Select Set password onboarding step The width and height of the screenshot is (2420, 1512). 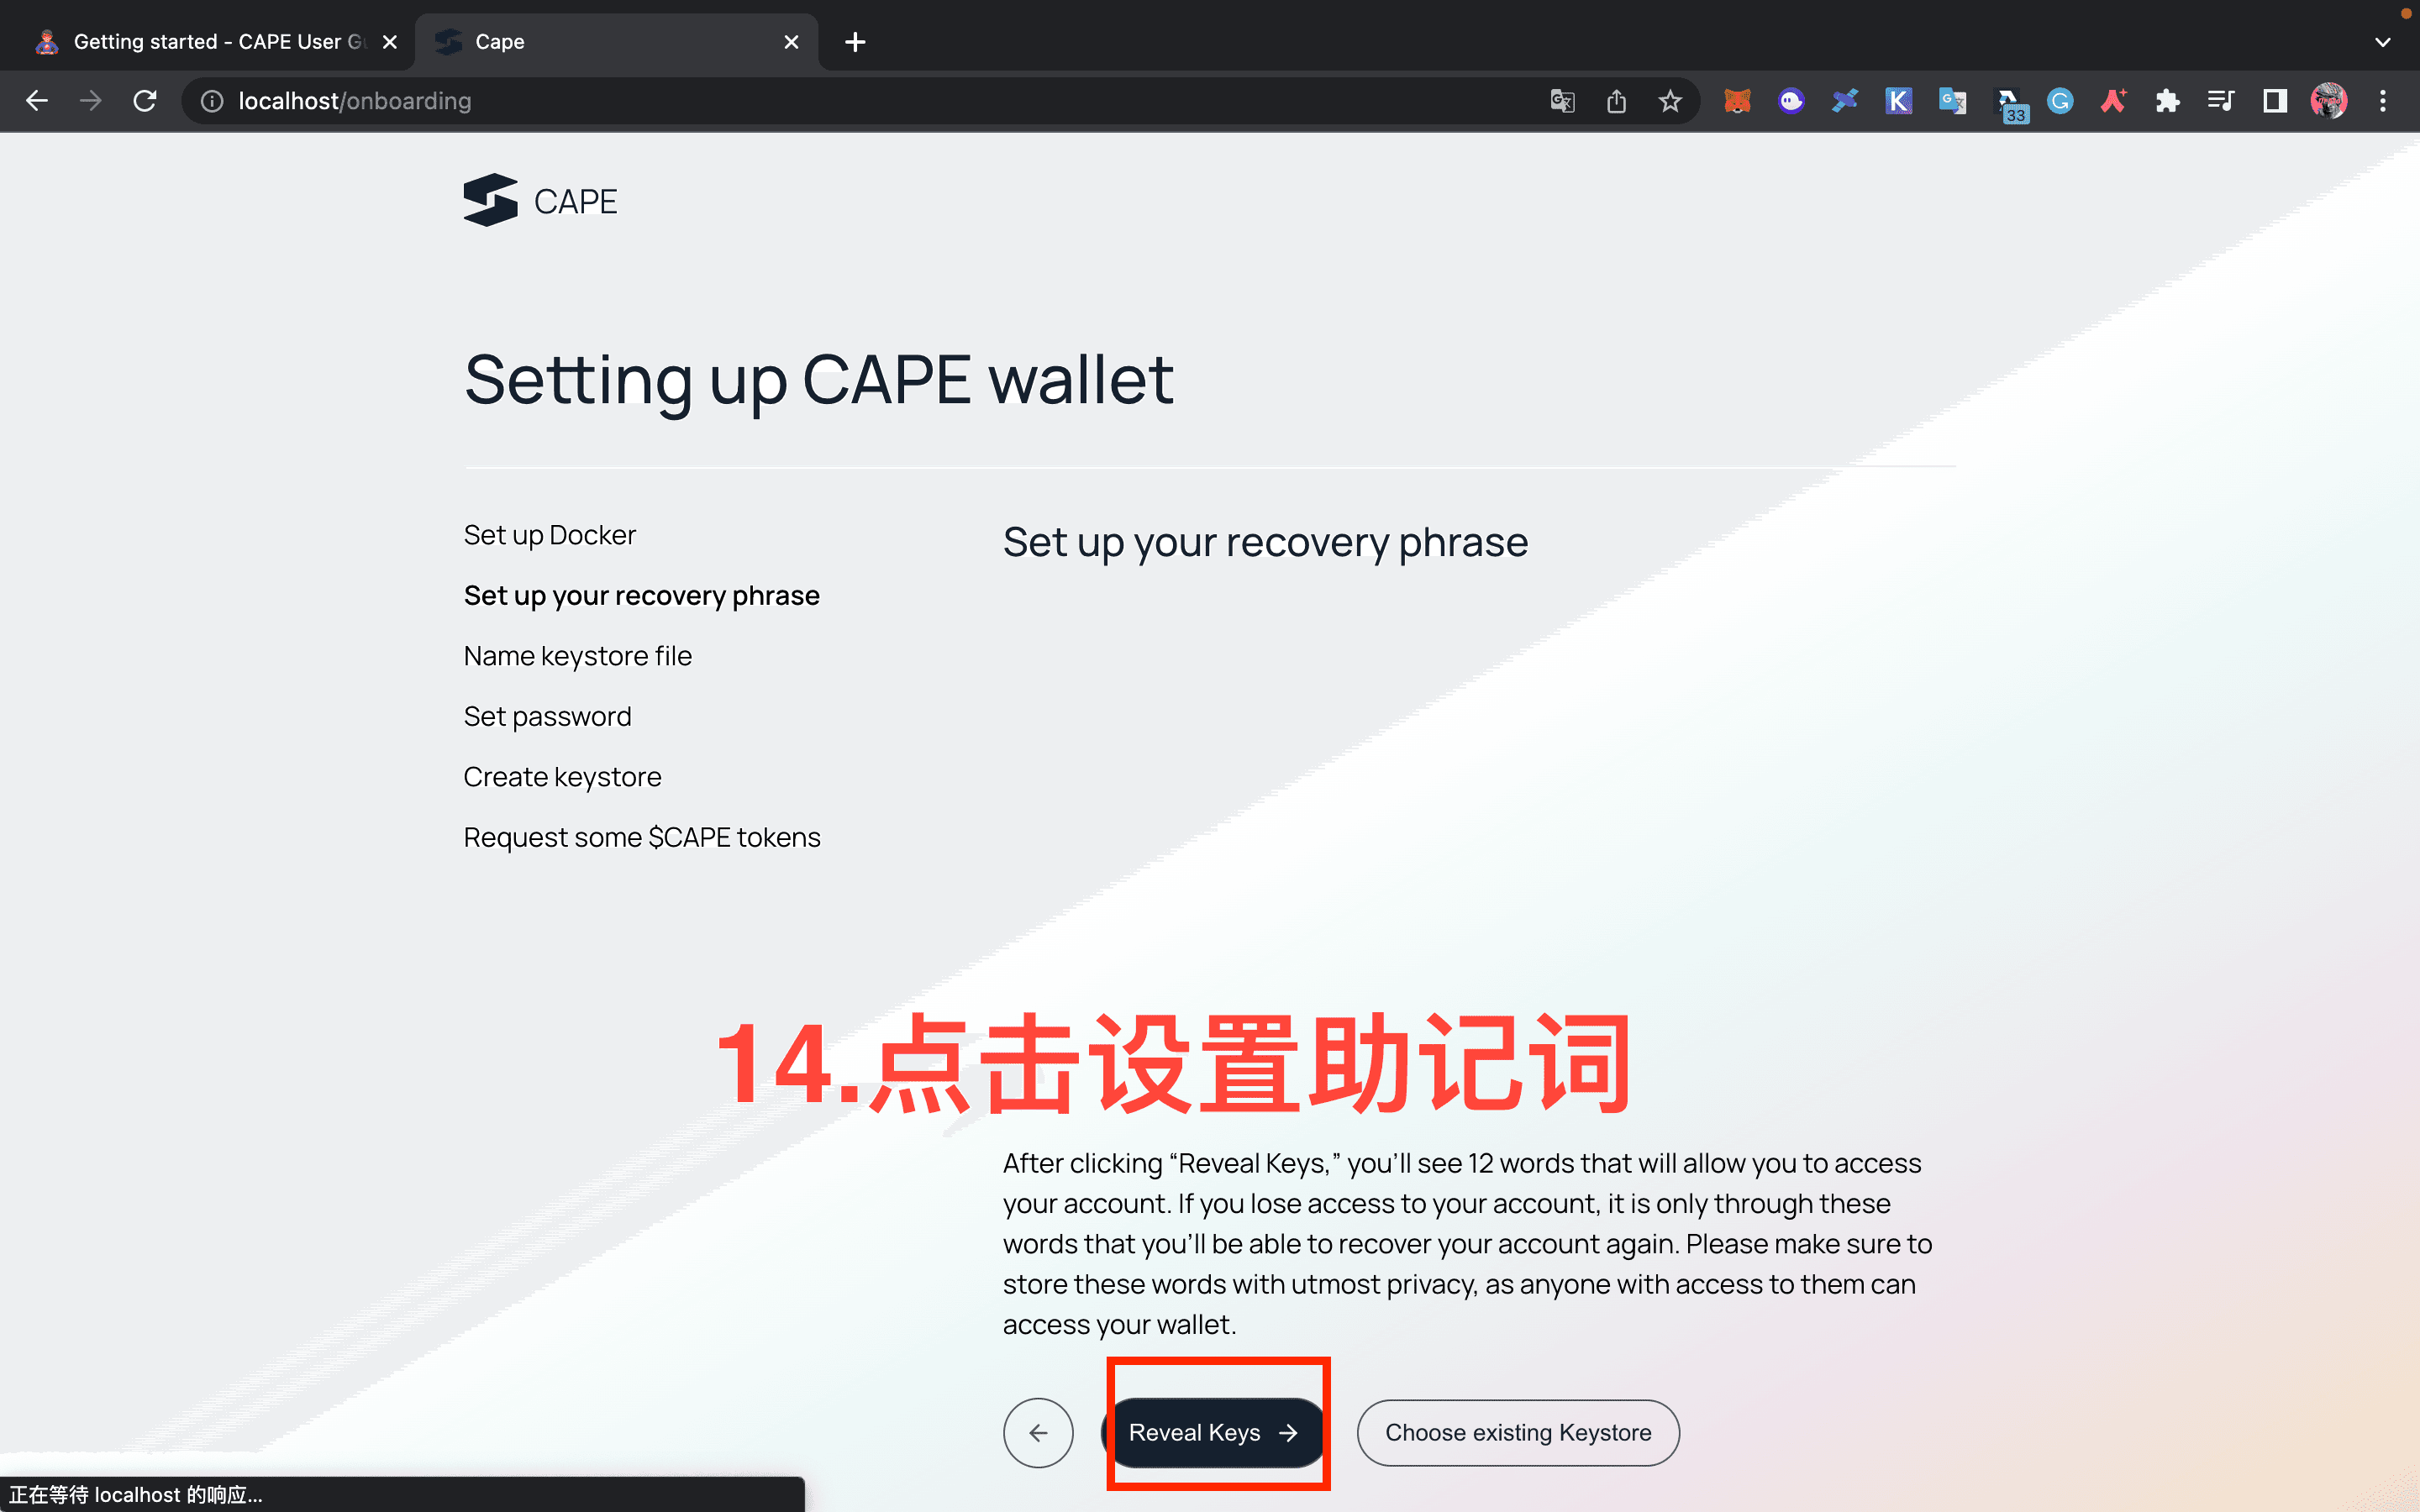[547, 716]
